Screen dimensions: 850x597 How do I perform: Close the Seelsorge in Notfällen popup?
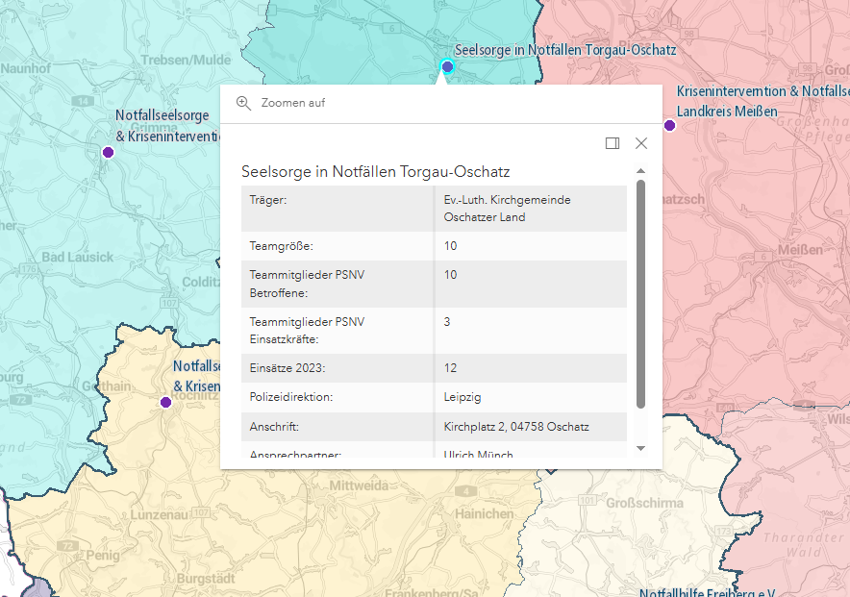[641, 142]
